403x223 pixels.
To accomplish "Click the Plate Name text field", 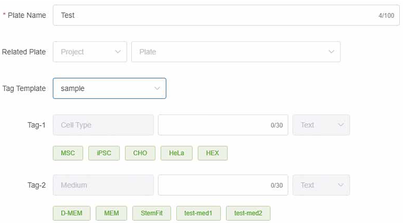I will tap(217, 15).
